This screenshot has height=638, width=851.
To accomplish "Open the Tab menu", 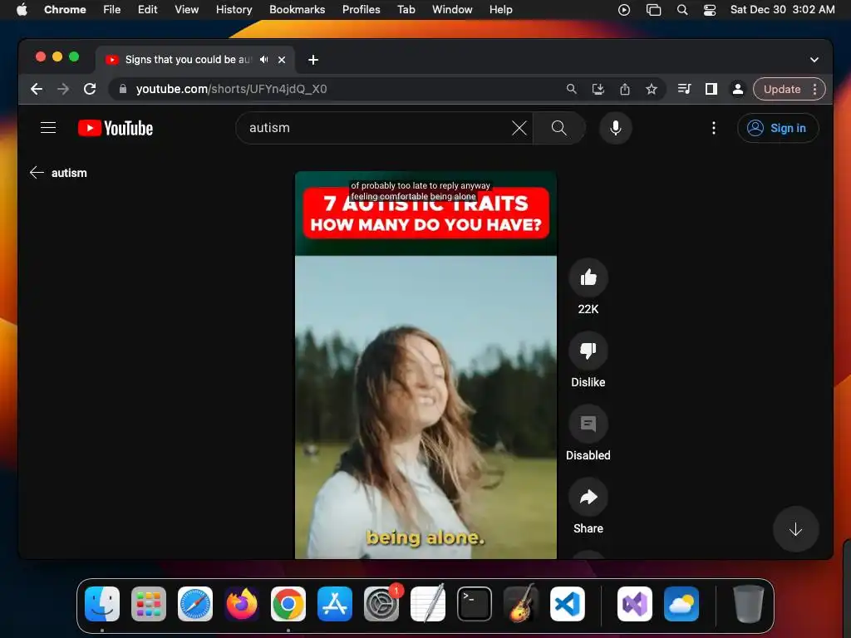I will pos(406,10).
